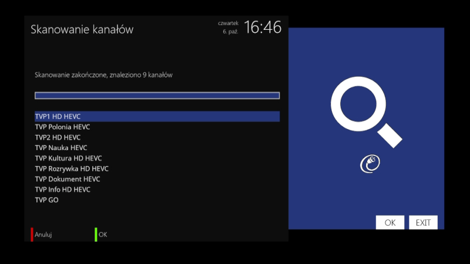Select TVP1 HD HEVC channel
Image resolution: width=470 pixels, height=264 pixels.
coord(157,116)
